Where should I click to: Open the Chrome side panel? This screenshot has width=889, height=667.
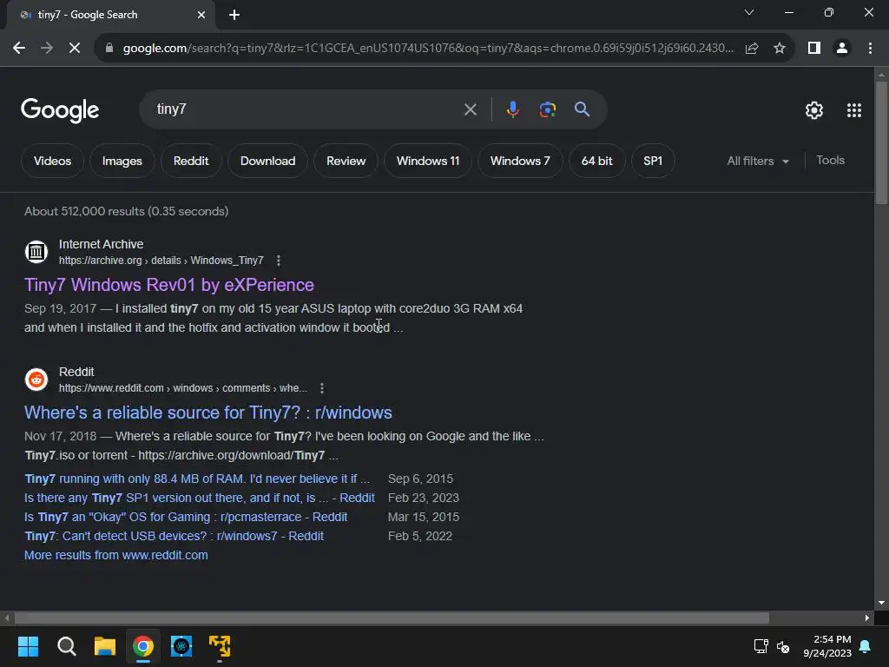[x=814, y=49]
